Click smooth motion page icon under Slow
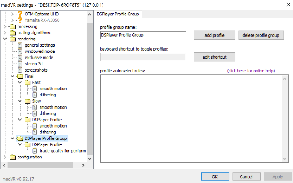Image resolution: width=293 pixels, height=183 pixels. tap(34, 107)
